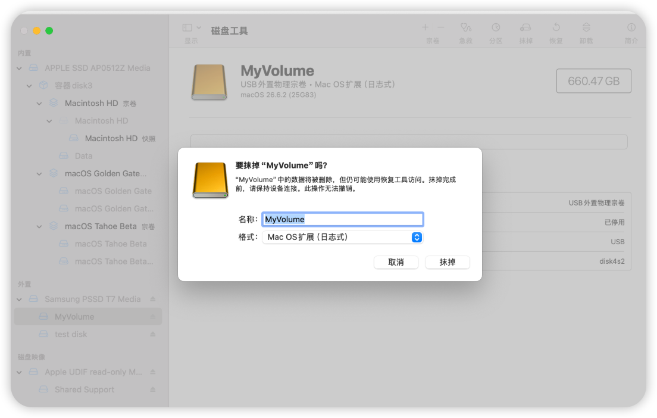Eject the test disk volume
This screenshot has height=418, width=657.
point(153,334)
